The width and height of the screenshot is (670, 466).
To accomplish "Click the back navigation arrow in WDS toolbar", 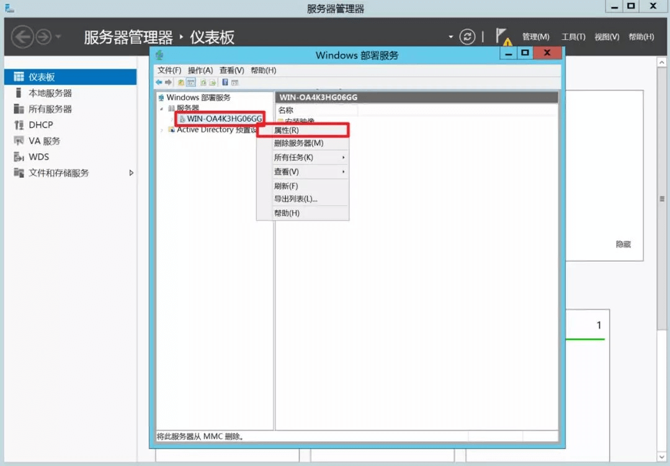I will pyautogui.click(x=159, y=82).
